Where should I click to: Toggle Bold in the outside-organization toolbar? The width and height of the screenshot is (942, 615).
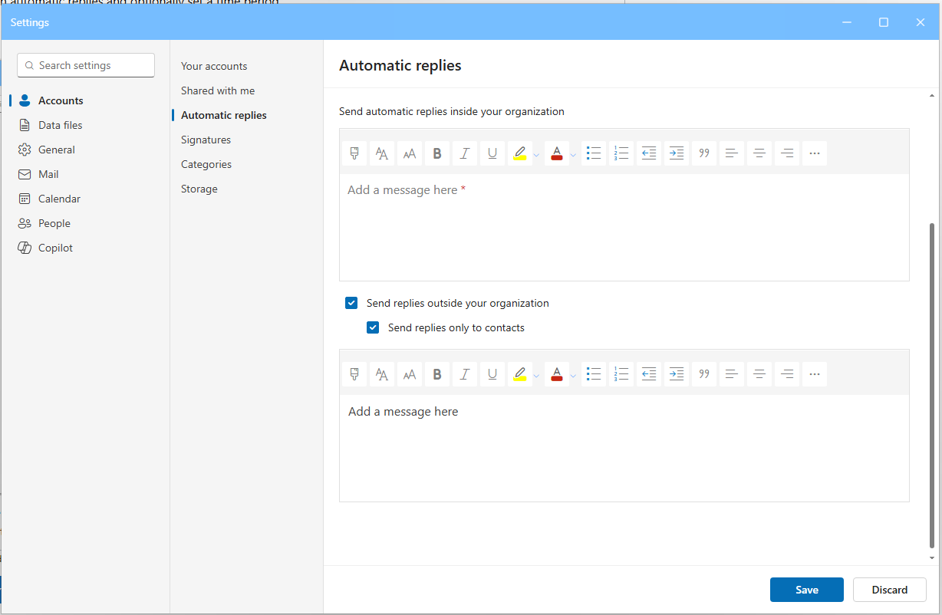(x=437, y=374)
